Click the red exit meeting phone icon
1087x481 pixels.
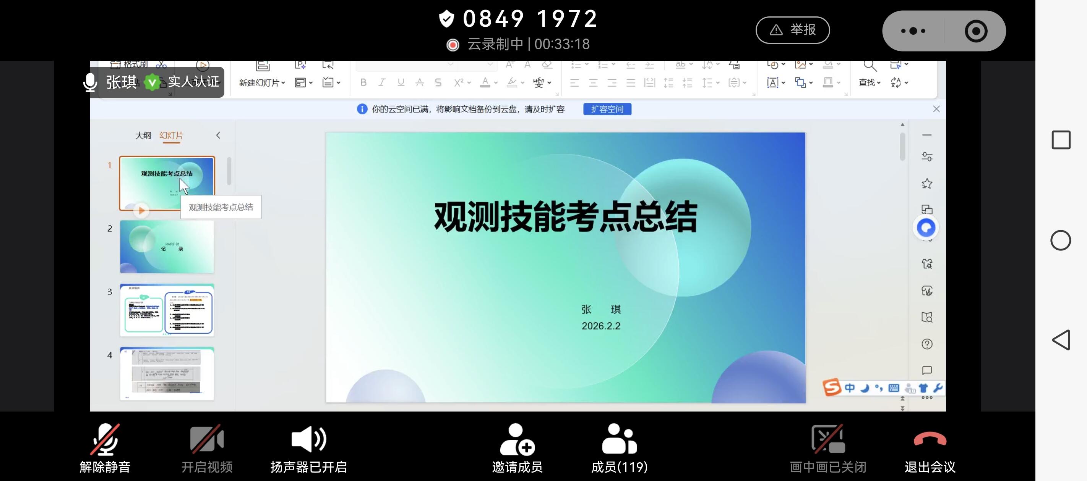tap(930, 440)
